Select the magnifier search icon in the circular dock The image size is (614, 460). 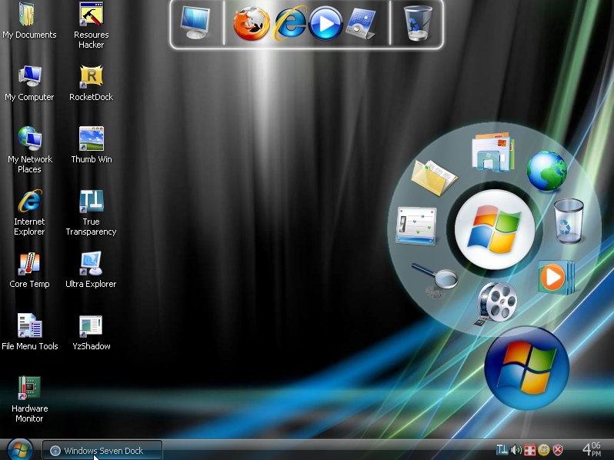click(x=435, y=280)
